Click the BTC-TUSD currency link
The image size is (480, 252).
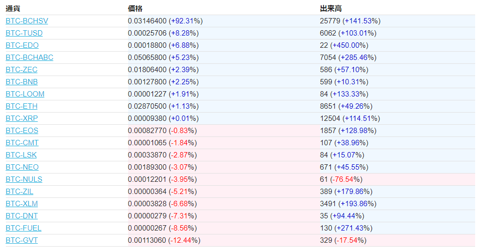[24, 33]
